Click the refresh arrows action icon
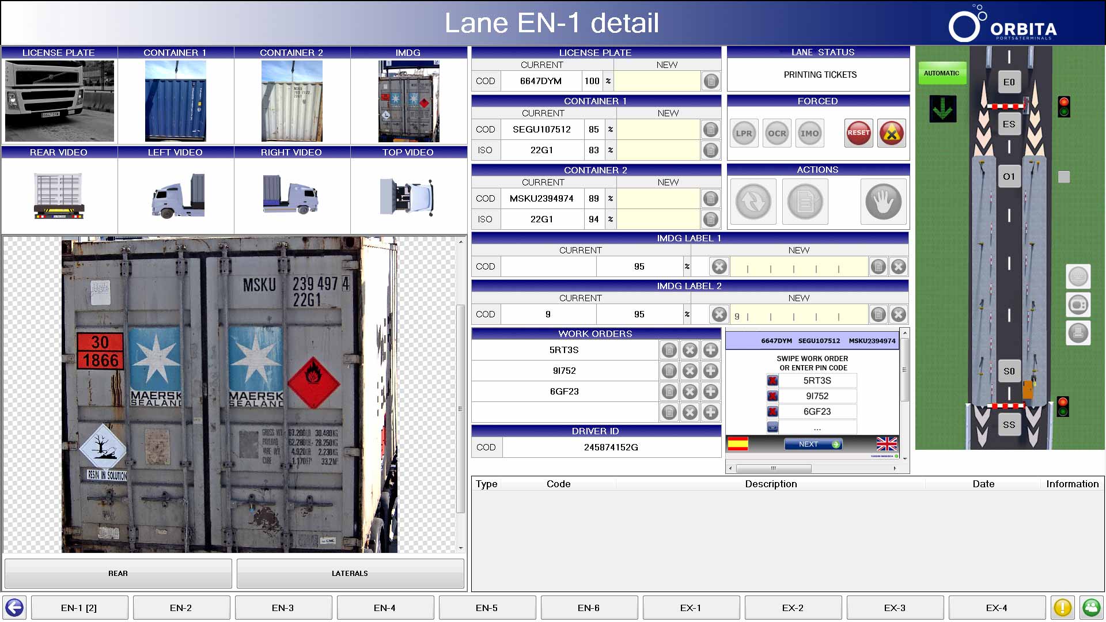Image resolution: width=1106 pixels, height=622 pixels. click(x=753, y=202)
